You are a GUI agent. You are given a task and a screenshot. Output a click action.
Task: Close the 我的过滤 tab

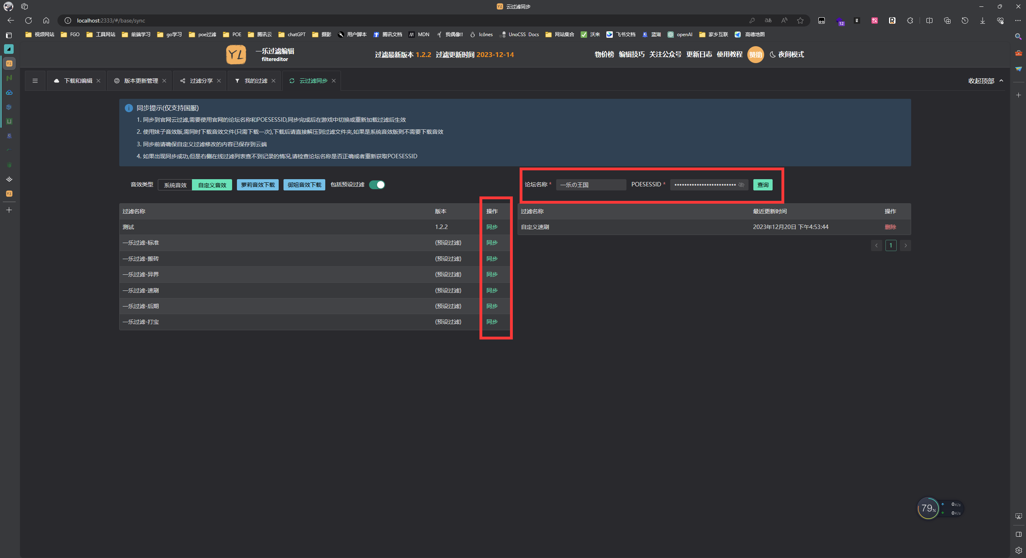273,81
